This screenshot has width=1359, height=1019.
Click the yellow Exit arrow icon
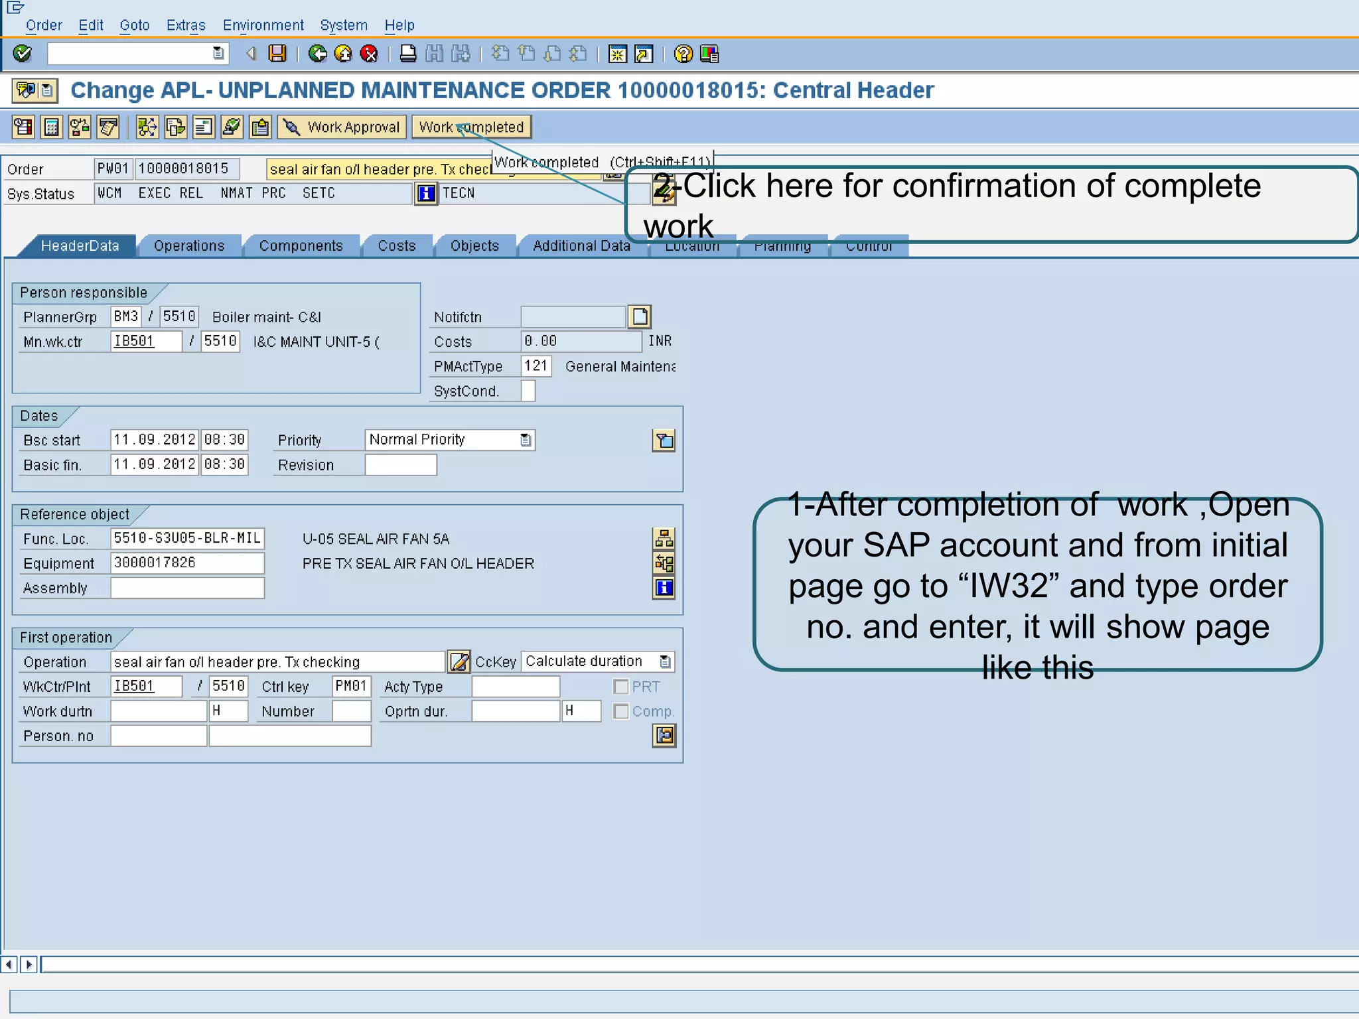tap(343, 53)
